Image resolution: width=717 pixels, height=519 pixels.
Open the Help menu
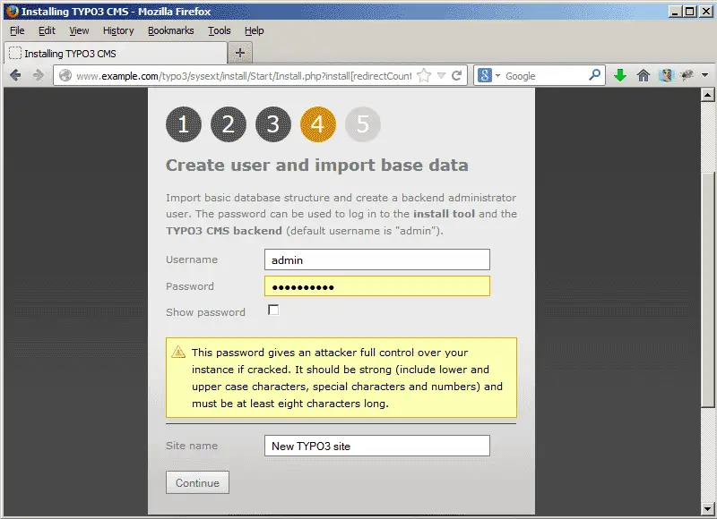click(x=254, y=30)
